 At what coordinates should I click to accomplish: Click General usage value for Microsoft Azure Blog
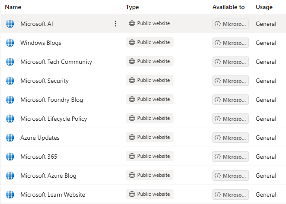[x=266, y=176]
